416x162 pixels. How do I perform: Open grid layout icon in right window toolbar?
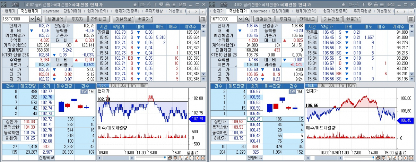[x=411, y=19]
